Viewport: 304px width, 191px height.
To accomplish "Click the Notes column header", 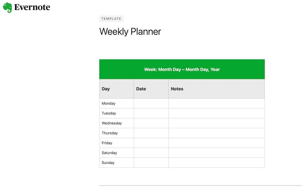I will pyautogui.click(x=177, y=89).
